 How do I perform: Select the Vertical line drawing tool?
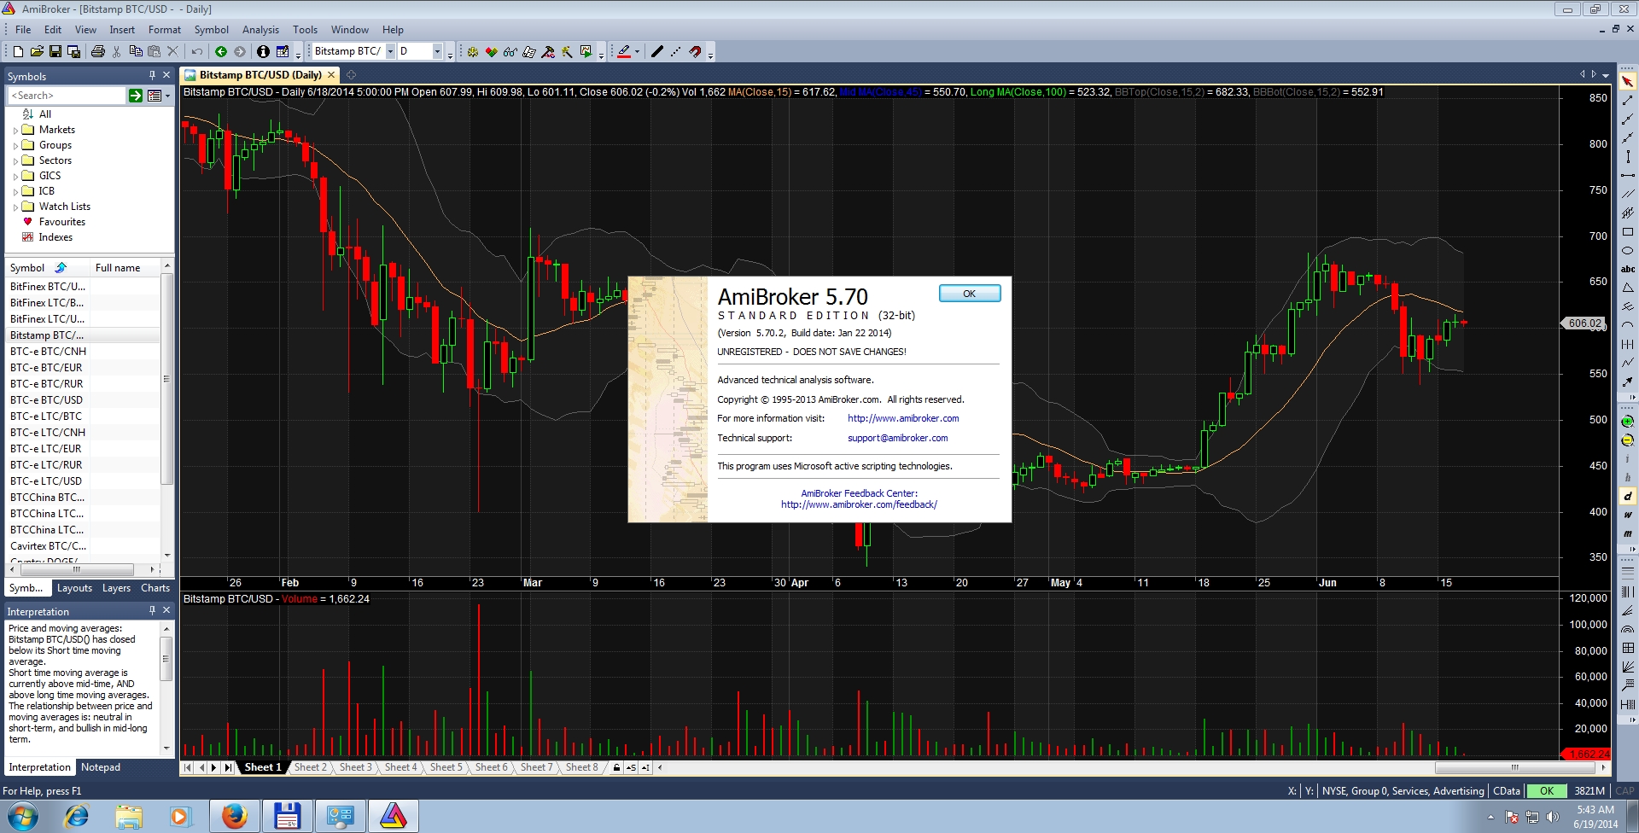pyautogui.click(x=1628, y=156)
